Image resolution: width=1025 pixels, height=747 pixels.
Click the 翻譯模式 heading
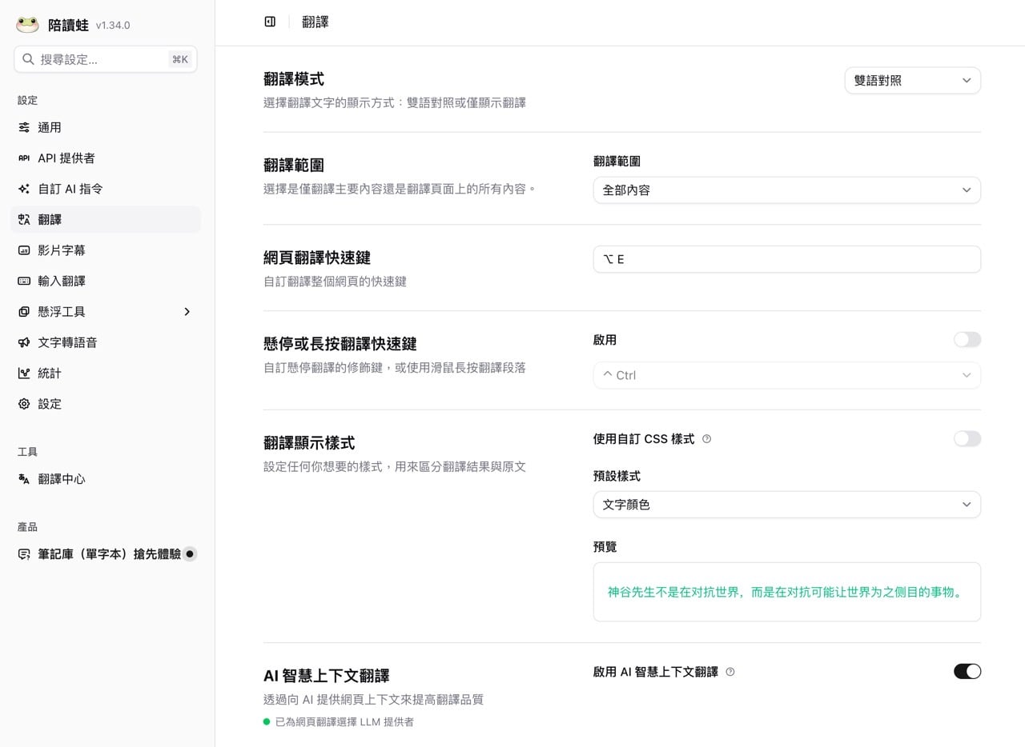tap(294, 79)
